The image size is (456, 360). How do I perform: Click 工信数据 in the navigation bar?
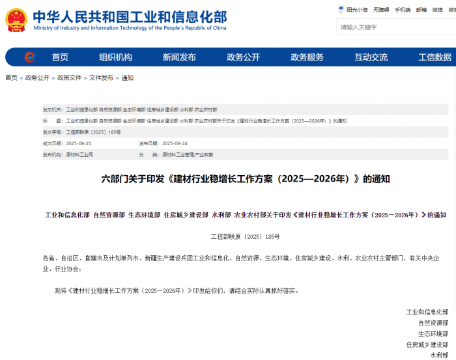coord(435,57)
